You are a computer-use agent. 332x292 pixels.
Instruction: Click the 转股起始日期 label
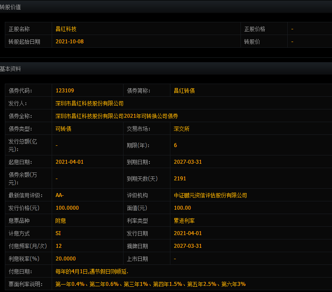tap(25, 42)
